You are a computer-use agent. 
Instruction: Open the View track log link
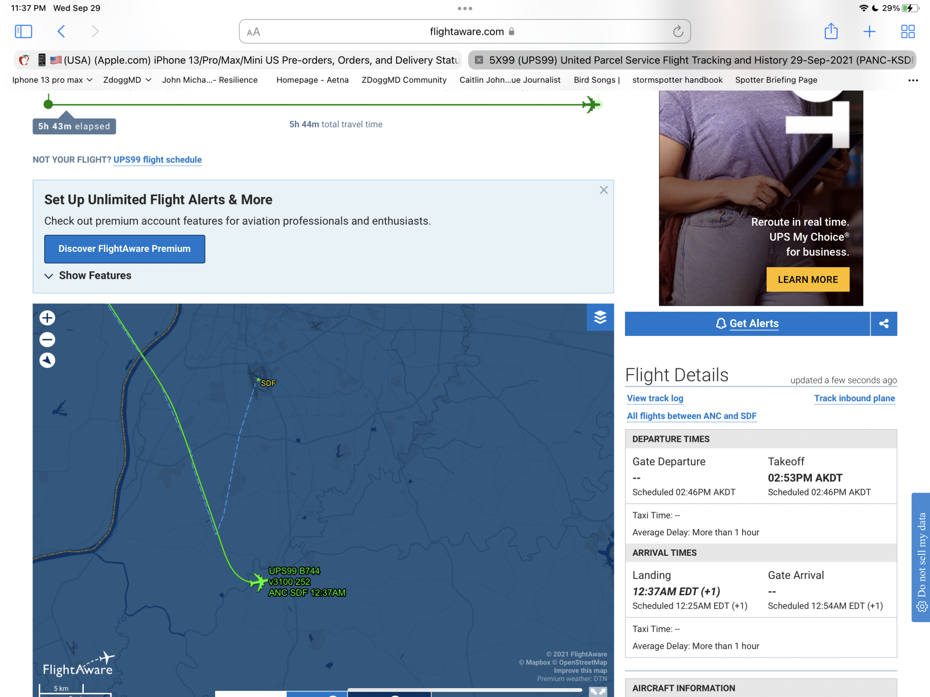tap(655, 398)
